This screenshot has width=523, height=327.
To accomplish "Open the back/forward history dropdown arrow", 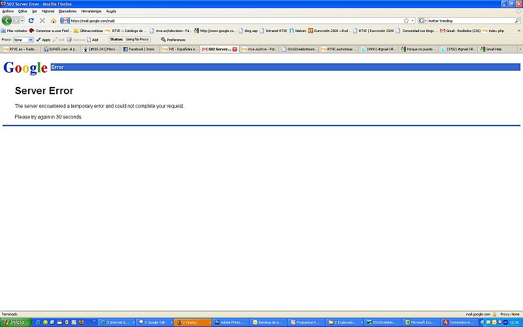I will 22,20.
